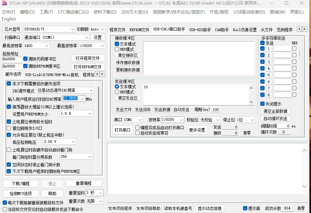Click the STCAI-ISP app icon in title bar
The image size is (311, 213).
pos(4,3)
